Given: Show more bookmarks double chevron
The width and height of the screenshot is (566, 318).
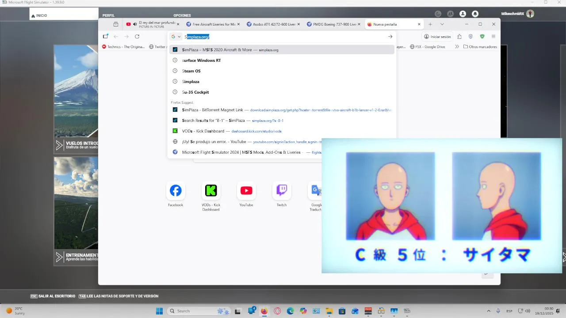Looking at the screenshot, I should [457, 47].
